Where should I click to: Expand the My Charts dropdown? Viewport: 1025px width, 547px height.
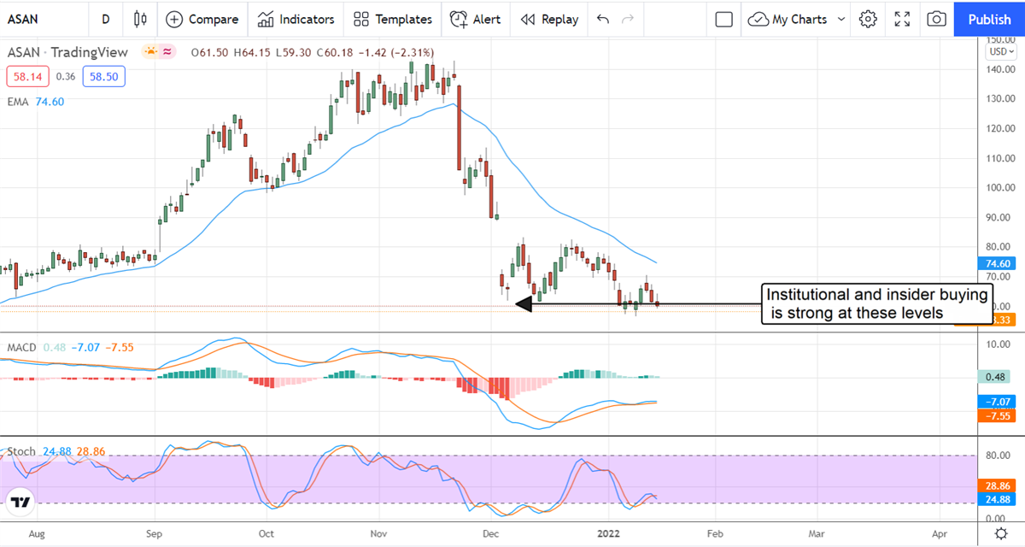coord(841,19)
